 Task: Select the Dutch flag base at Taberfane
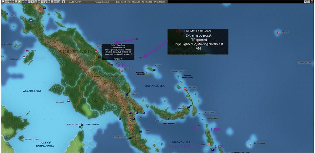point(24,57)
